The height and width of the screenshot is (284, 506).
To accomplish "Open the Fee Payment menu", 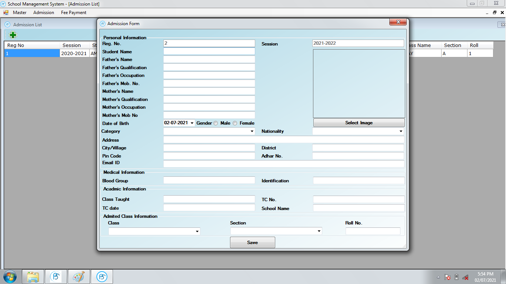I will (x=74, y=13).
